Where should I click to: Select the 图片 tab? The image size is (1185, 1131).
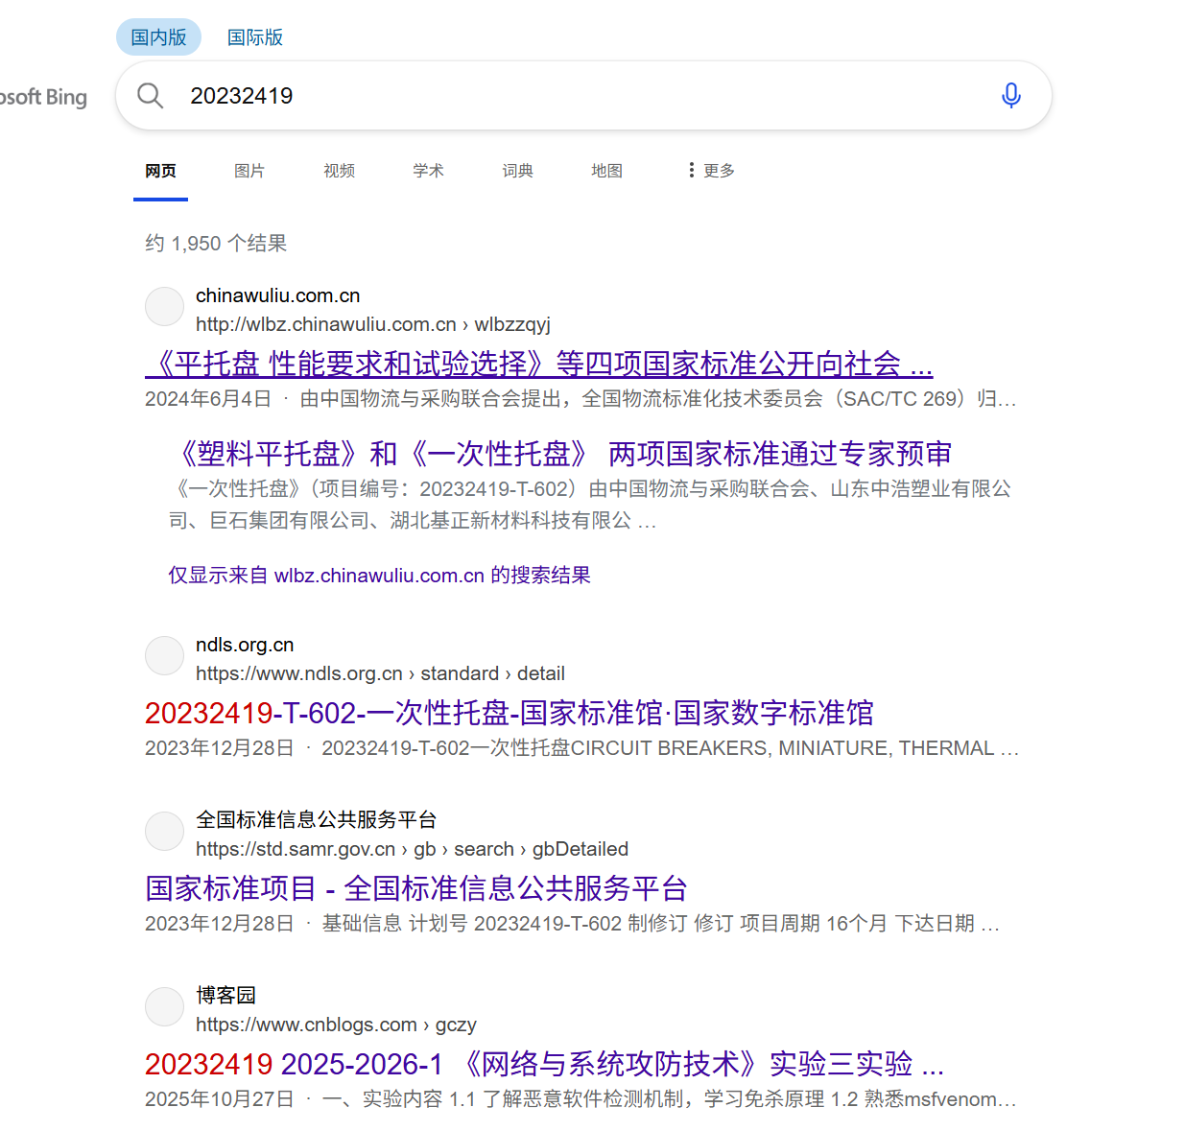tap(249, 171)
